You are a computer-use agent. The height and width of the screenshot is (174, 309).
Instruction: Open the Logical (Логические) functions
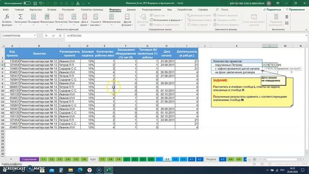point(61,20)
